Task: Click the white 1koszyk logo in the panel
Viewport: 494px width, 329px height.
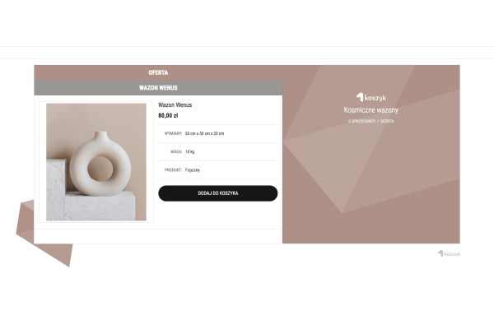Action: (x=371, y=97)
